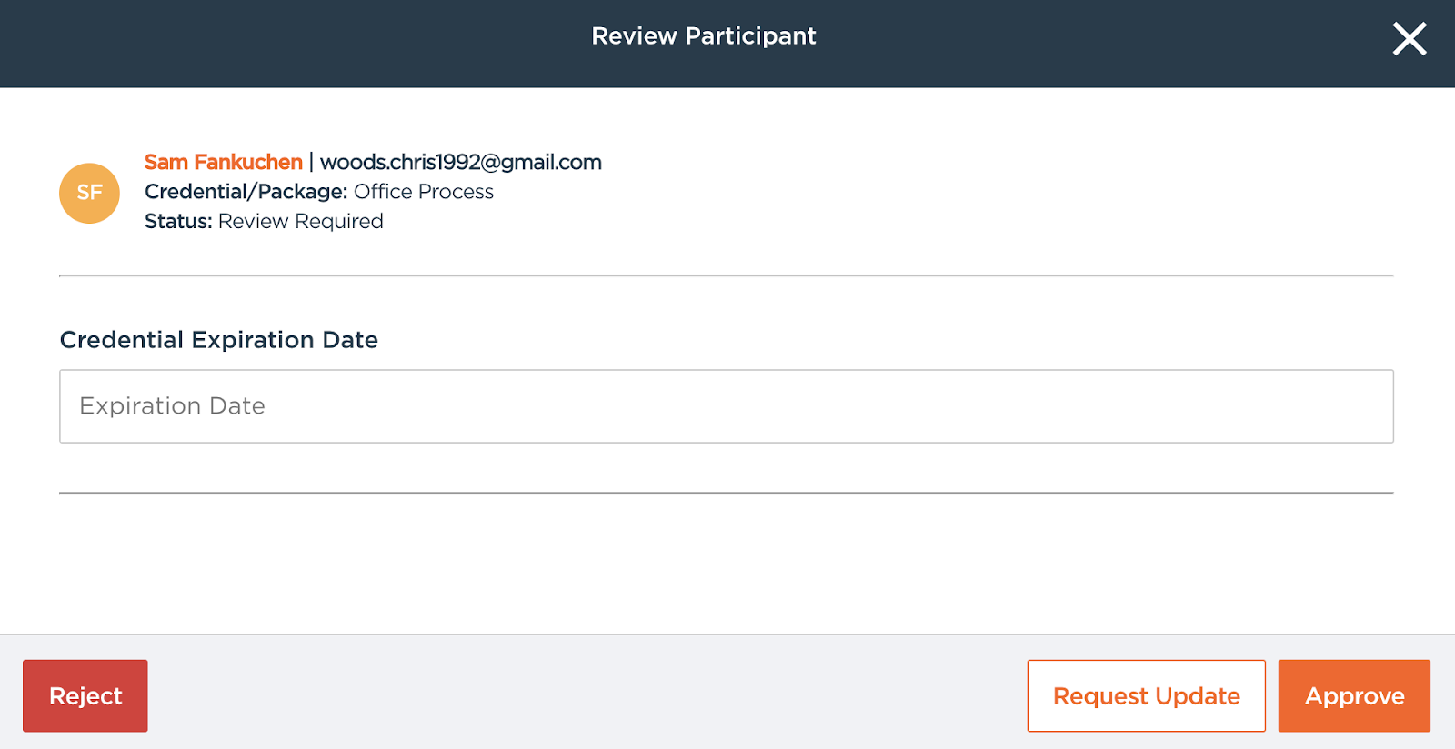
Task: Click the vertical bar separating name and email
Action: [311, 162]
